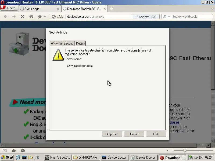215x161 pixels.
Task: Click EN language indicator
Action: pos(201,158)
